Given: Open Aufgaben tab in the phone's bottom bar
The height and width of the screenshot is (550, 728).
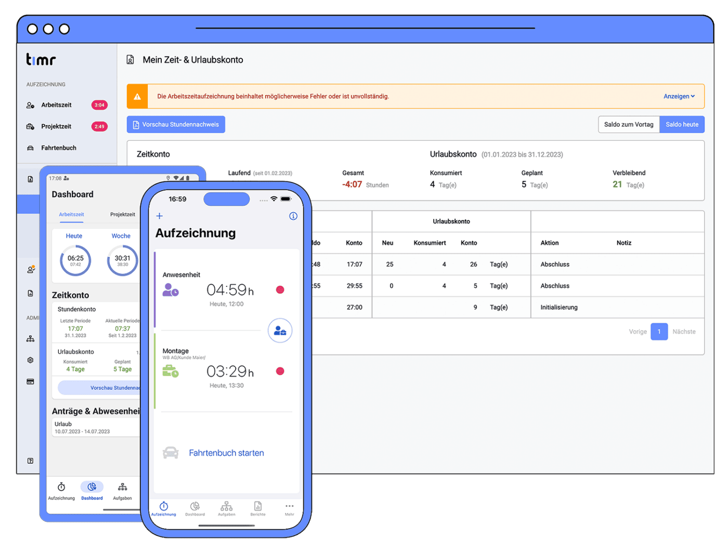Looking at the screenshot, I should pyautogui.click(x=226, y=509).
